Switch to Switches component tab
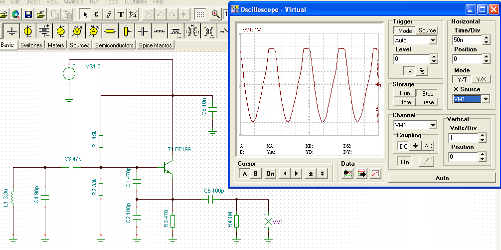 tap(31, 45)
